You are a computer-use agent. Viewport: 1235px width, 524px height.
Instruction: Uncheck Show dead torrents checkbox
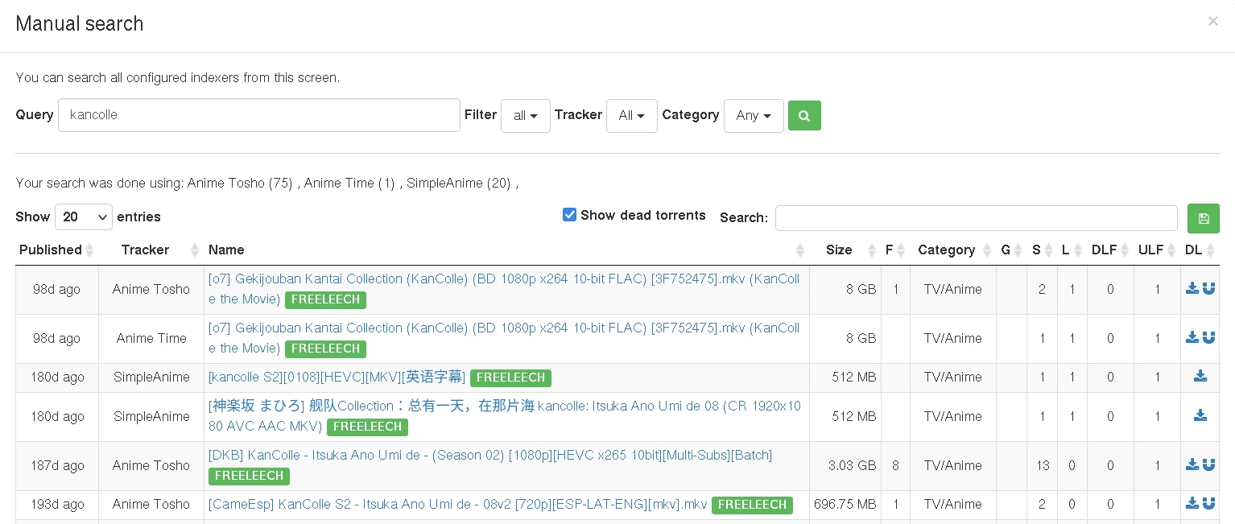(x=569, y=215)
